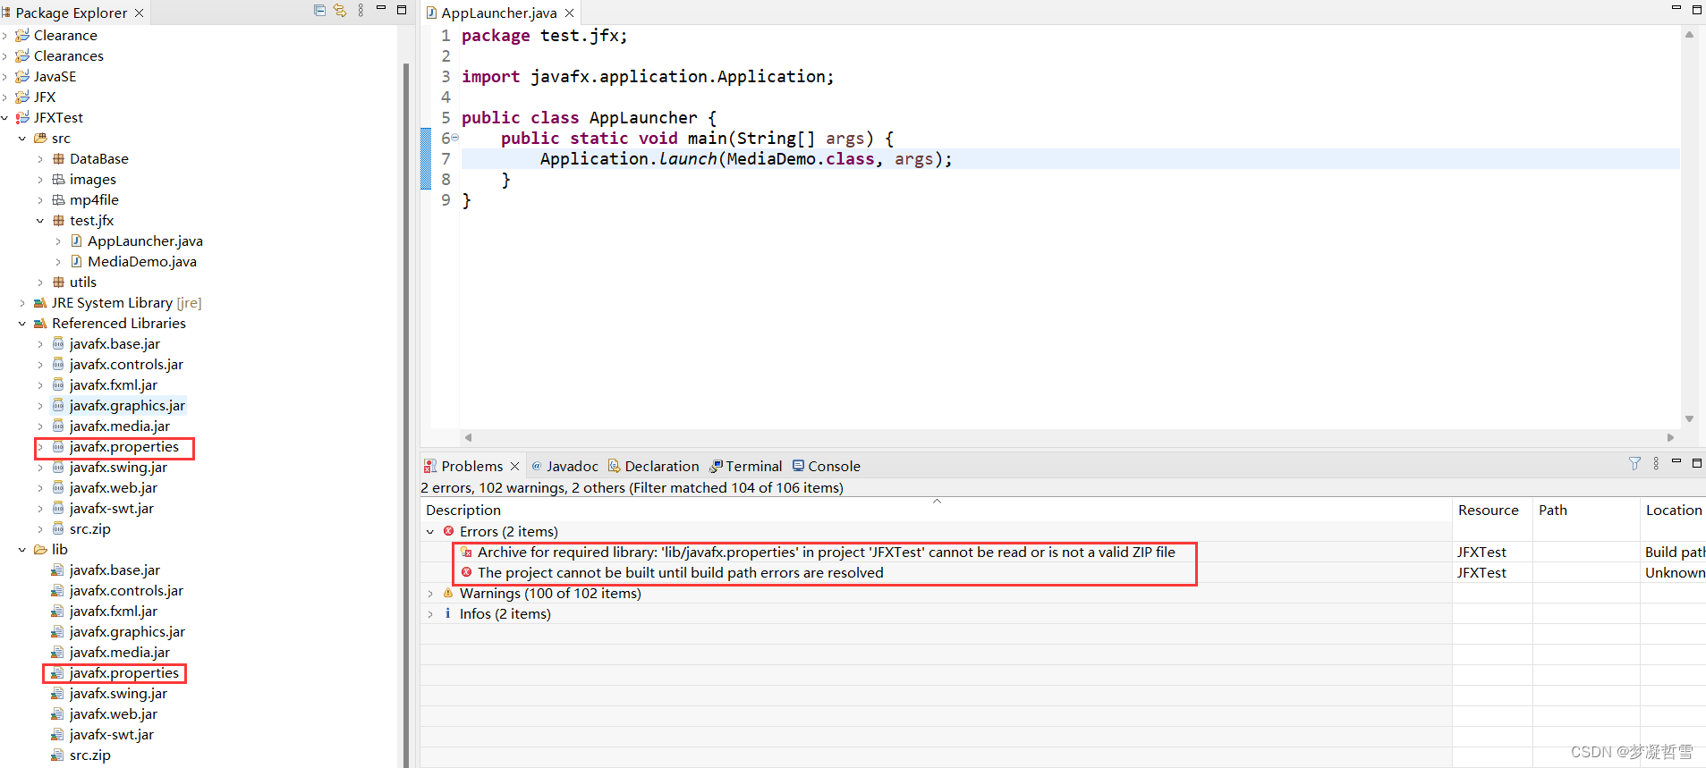Select the Archive for required library error
The height and width of the screenshot is (768, 1706).
coord(826,552)
